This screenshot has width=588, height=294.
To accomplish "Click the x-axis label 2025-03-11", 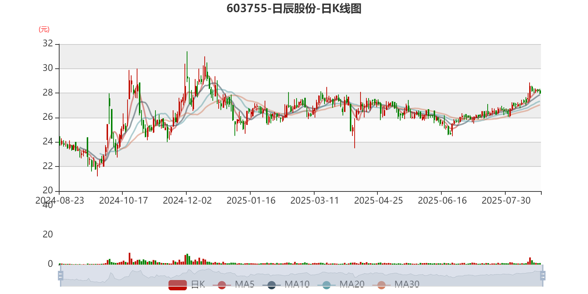I will [x=315, y=201].
